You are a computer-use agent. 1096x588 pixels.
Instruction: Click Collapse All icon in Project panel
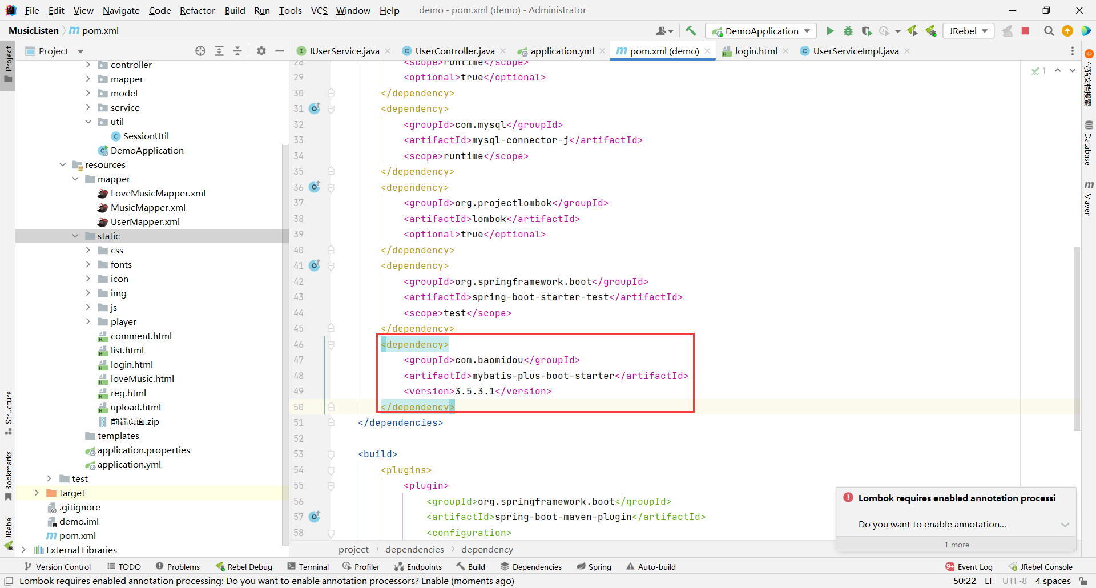(237, 51)
